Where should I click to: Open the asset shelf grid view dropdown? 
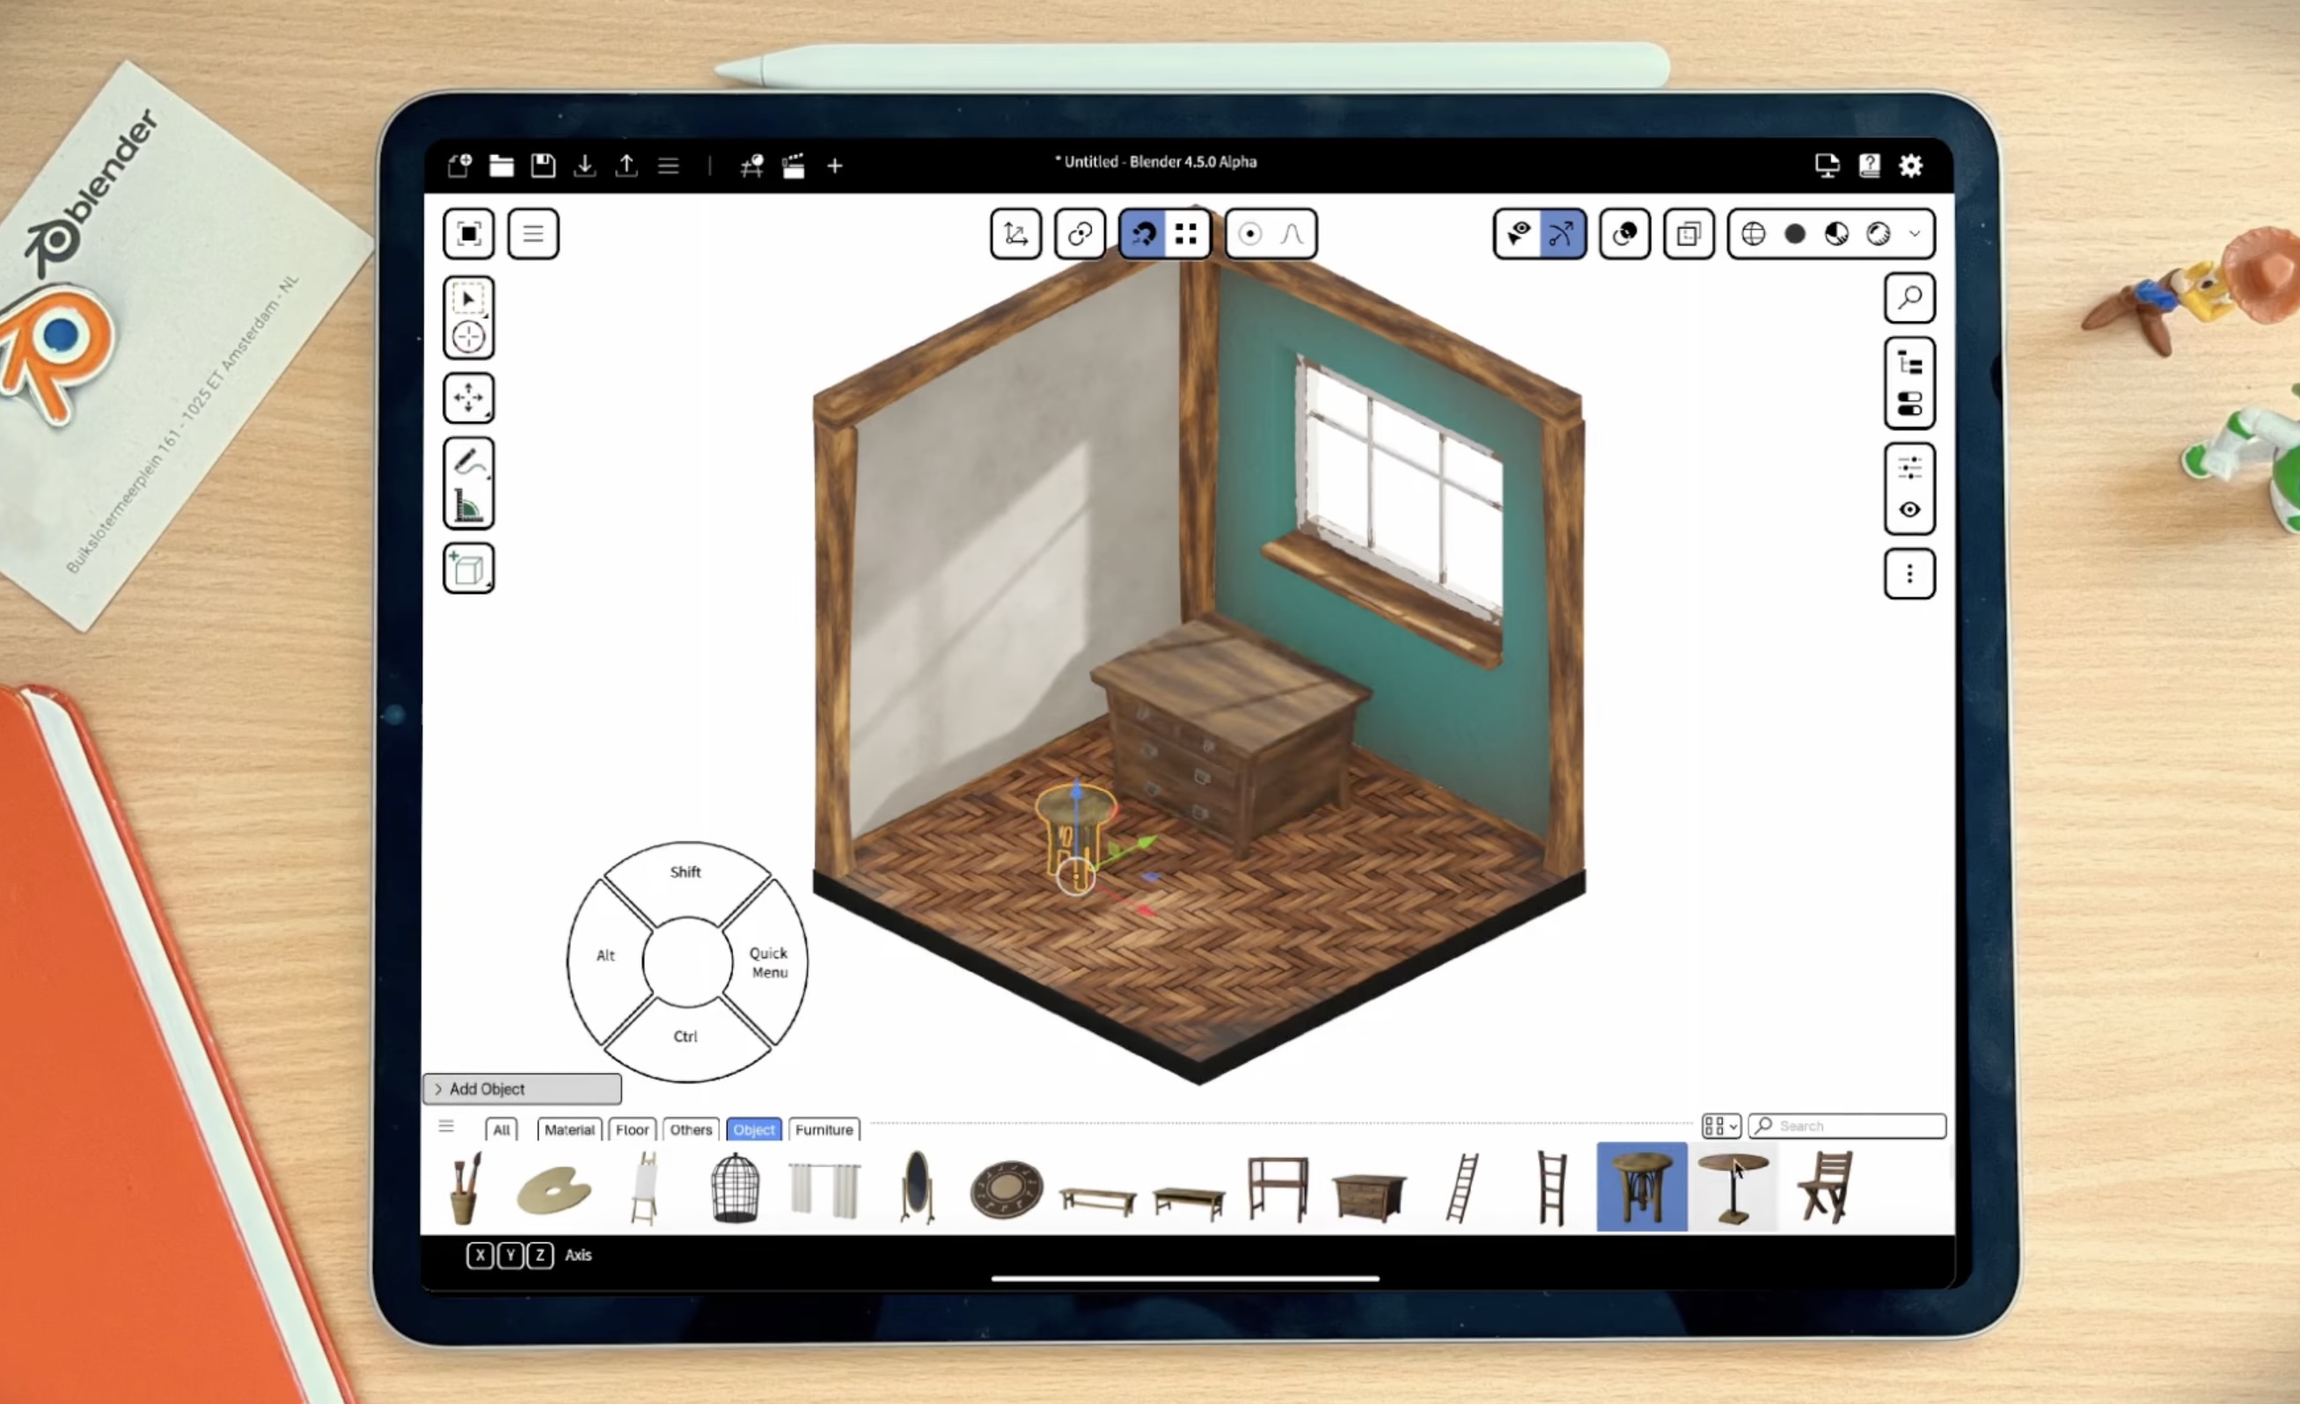click(x=1720, y=1126)
